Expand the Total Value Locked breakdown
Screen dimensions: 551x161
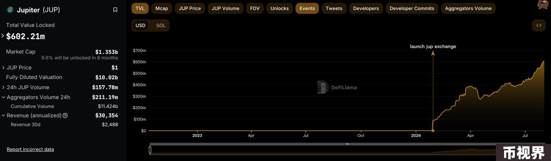pos(3,36)
